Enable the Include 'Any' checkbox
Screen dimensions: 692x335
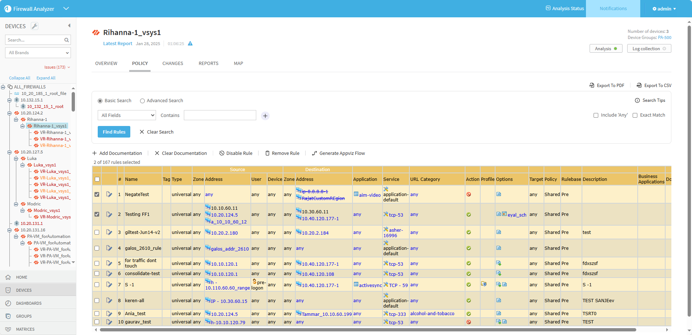tap(596, 116)
